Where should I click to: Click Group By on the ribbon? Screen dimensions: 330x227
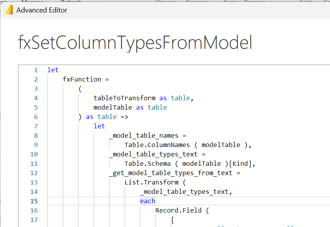pos(327,2)
